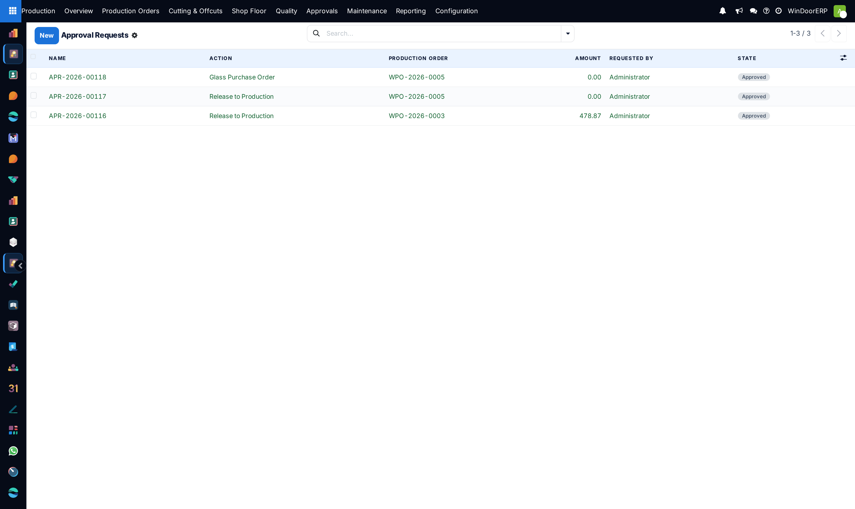The width and height of the screenshot is (855, 509).
Task: Click the 1-3 / 3 pager counter
Action: (x=800, y=33)
